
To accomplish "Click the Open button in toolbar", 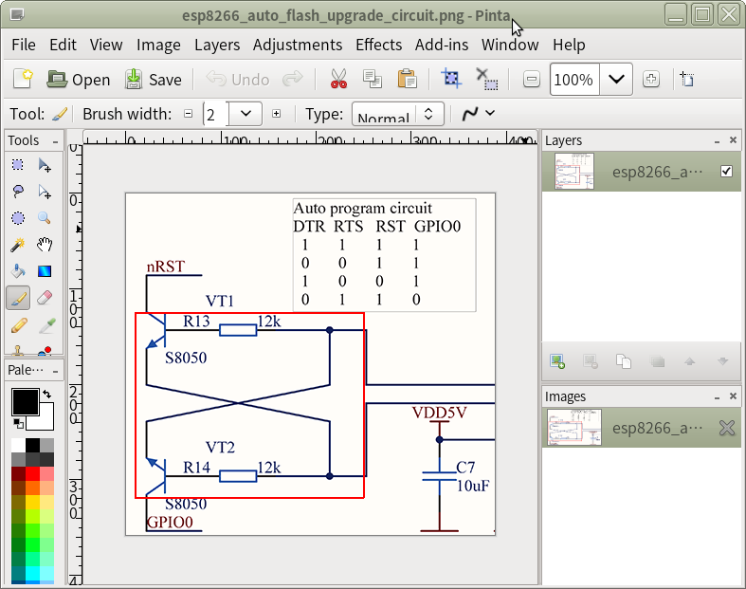I will [79, 80].
